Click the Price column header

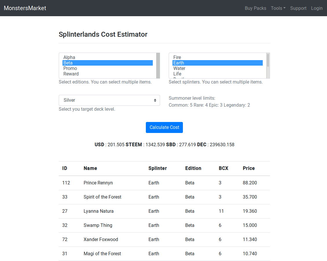pyautogui.click(x=249, y=168)
